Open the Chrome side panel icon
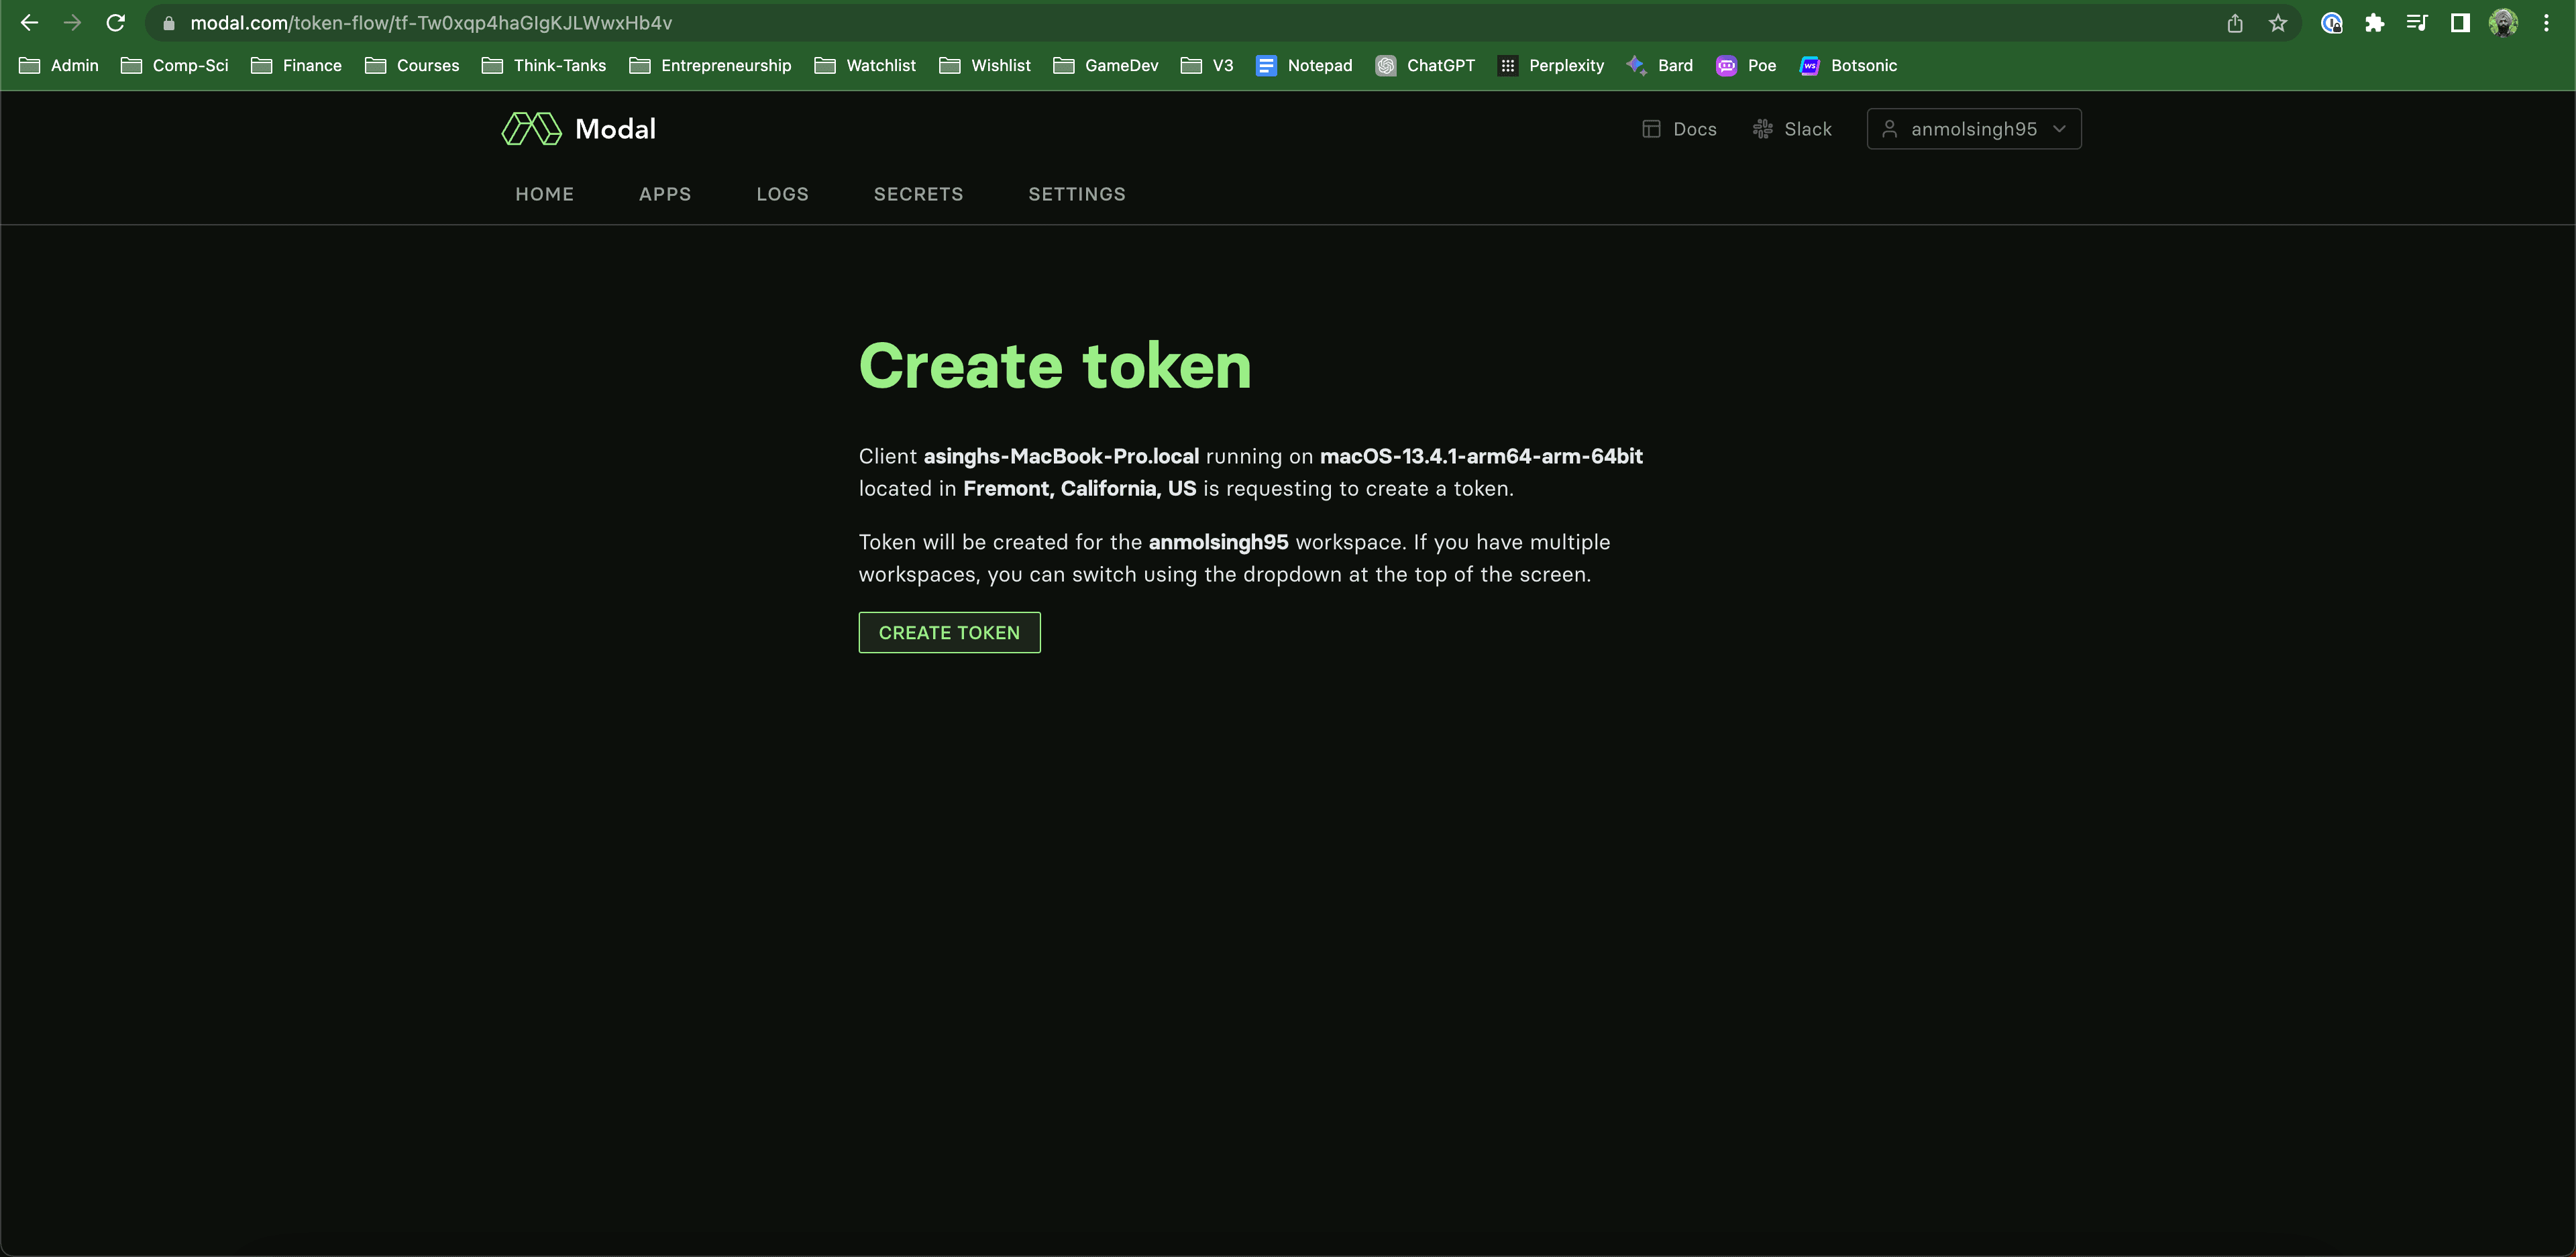 click(x=2460, y=23)
